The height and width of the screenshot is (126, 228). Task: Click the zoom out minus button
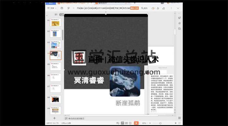click(150, 123)
